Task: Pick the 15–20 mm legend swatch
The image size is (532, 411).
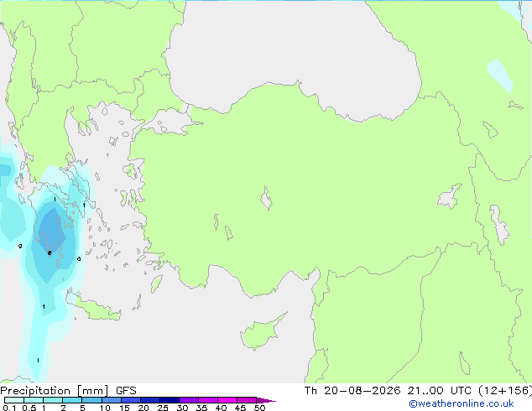Action: [130, 400]
